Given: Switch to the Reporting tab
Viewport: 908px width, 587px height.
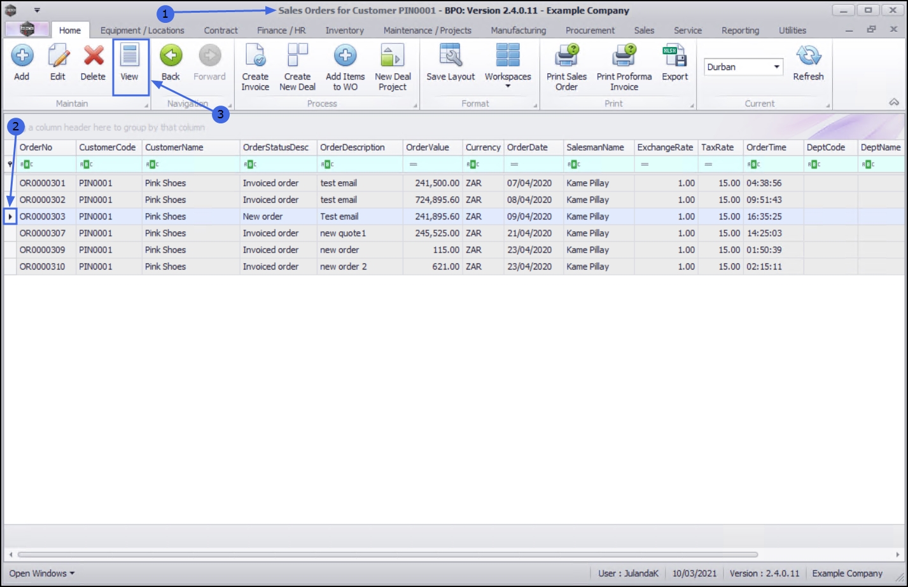Looking at the screenshot, I should point(740,31).
